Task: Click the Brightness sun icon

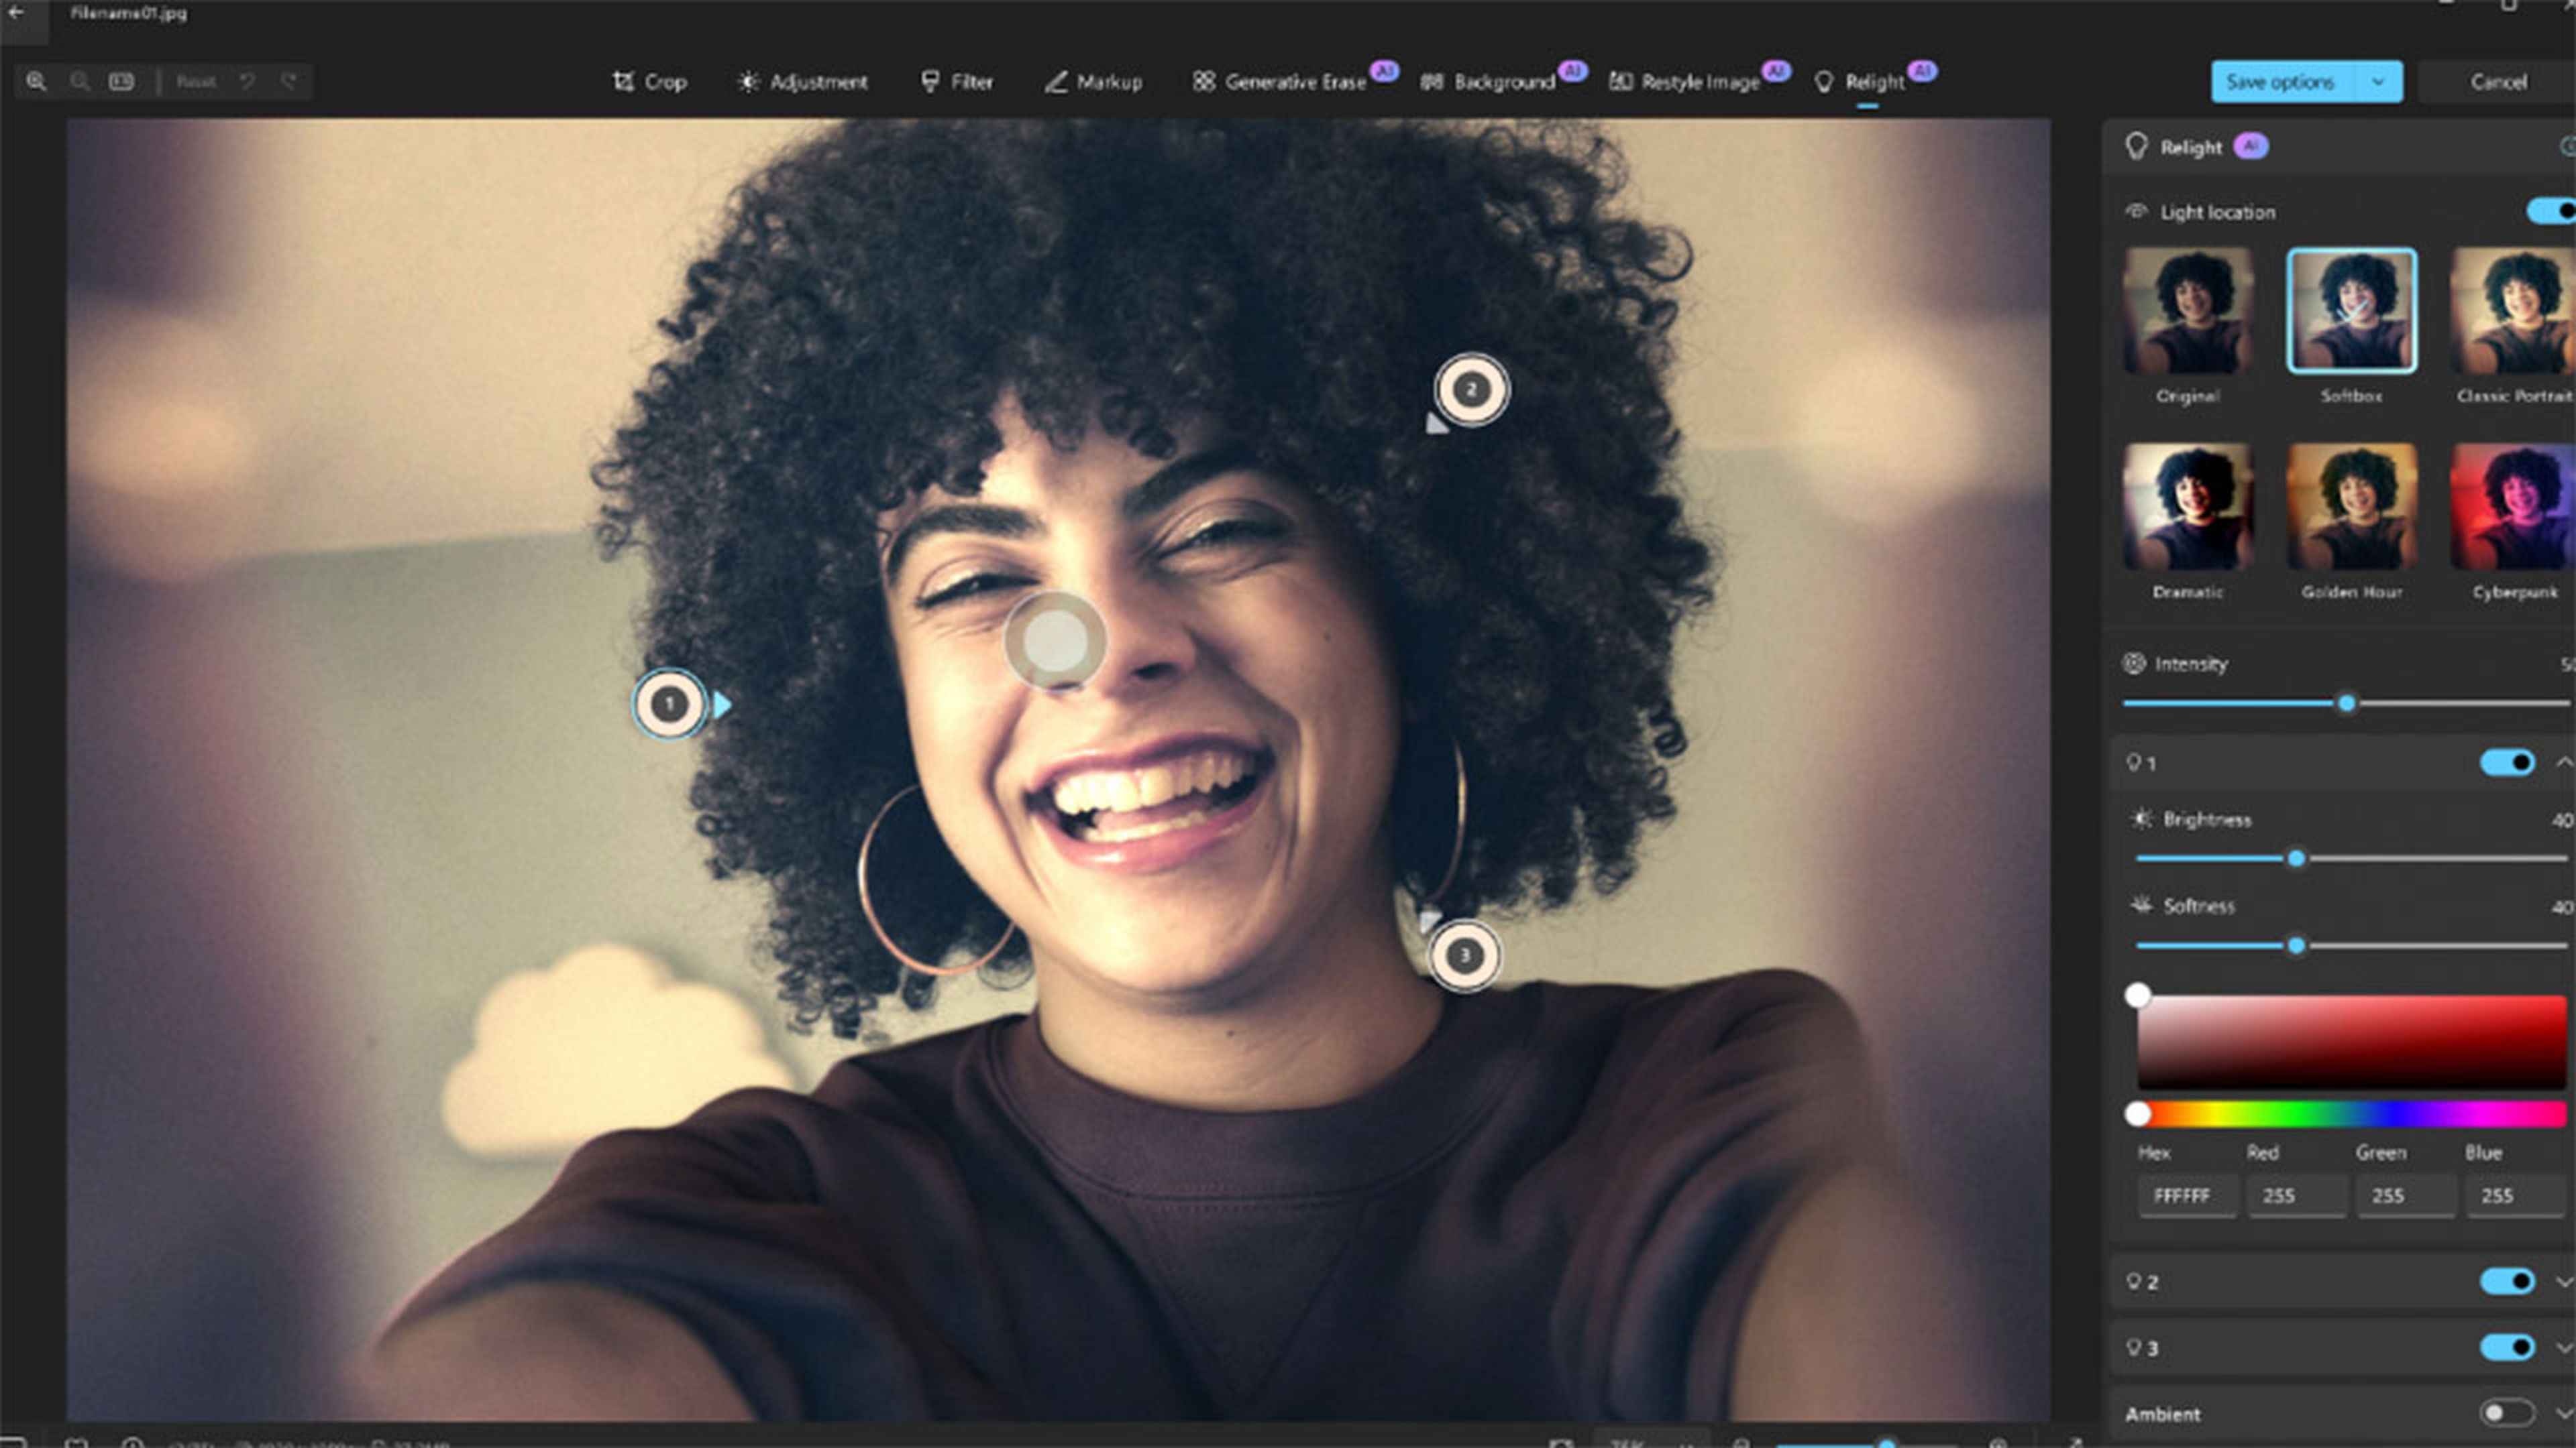Action: click(2142, 819)
